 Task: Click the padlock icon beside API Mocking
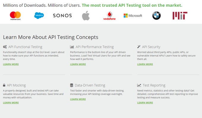tap(4, 85)
